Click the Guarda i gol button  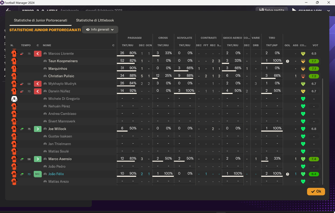(x=307, y=11)
